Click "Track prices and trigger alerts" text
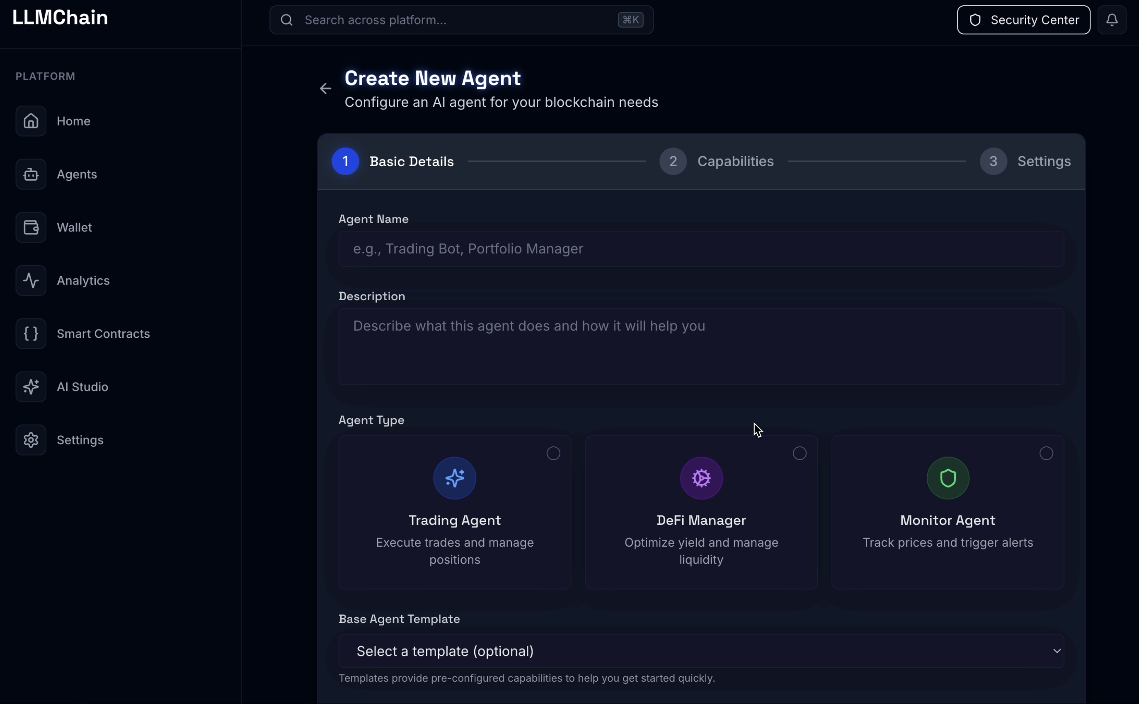This screenshot has height=704, width=1139. tap(948, 542)
